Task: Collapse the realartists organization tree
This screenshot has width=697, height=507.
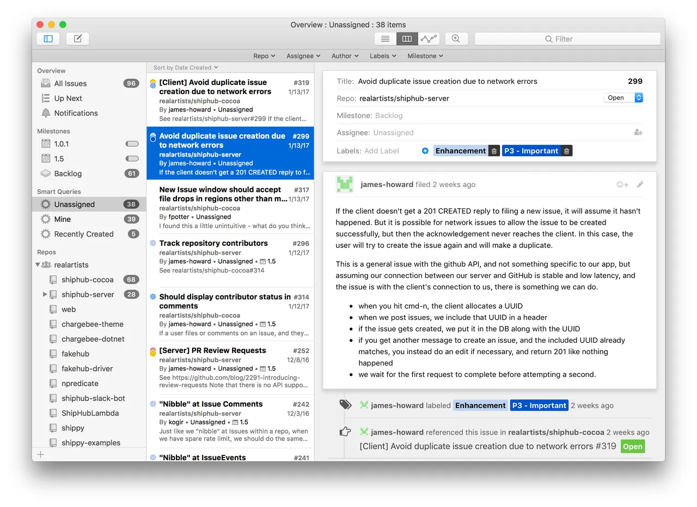Action: [x=38, y=265]
